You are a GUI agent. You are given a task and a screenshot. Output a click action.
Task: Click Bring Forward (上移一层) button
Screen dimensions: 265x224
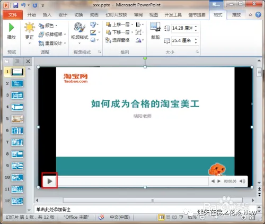[119, 24]
